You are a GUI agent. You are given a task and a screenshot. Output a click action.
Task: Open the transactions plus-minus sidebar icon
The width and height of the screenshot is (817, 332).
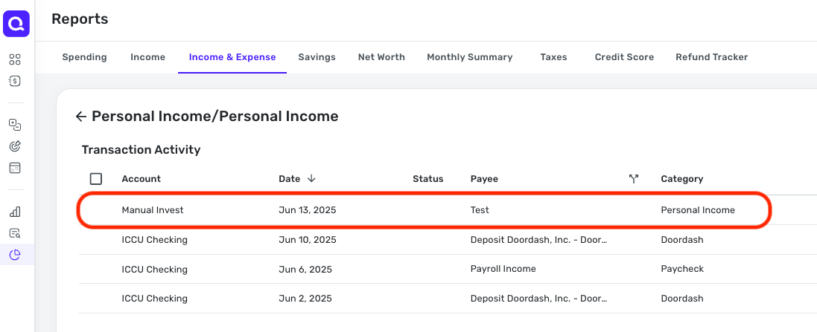coord(15,125)
